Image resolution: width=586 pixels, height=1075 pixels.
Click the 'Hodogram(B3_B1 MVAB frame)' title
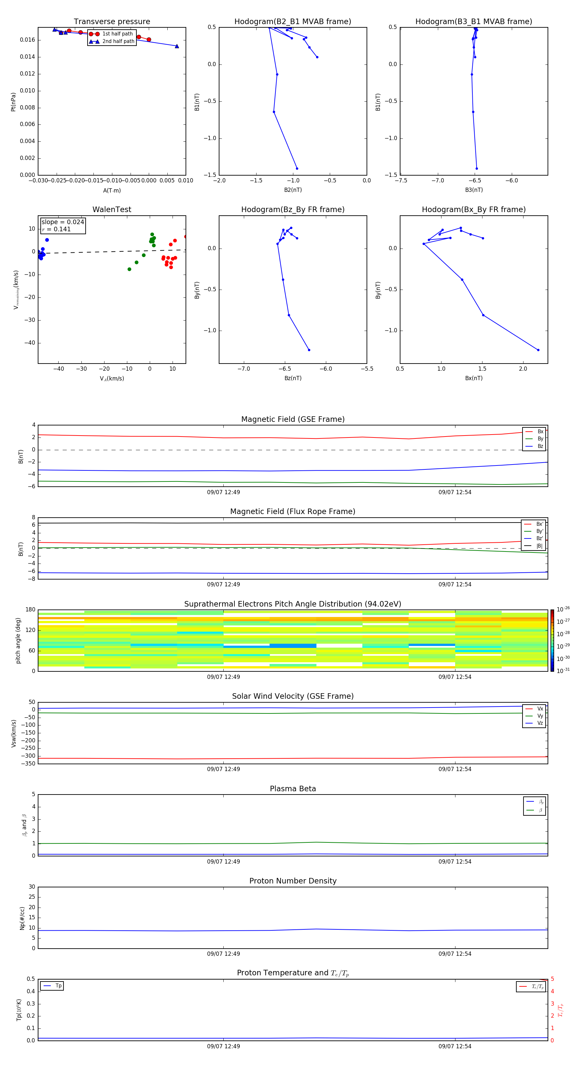(x=474, y=22)
